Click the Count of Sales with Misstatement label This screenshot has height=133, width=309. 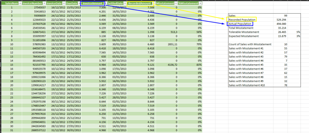251,44
